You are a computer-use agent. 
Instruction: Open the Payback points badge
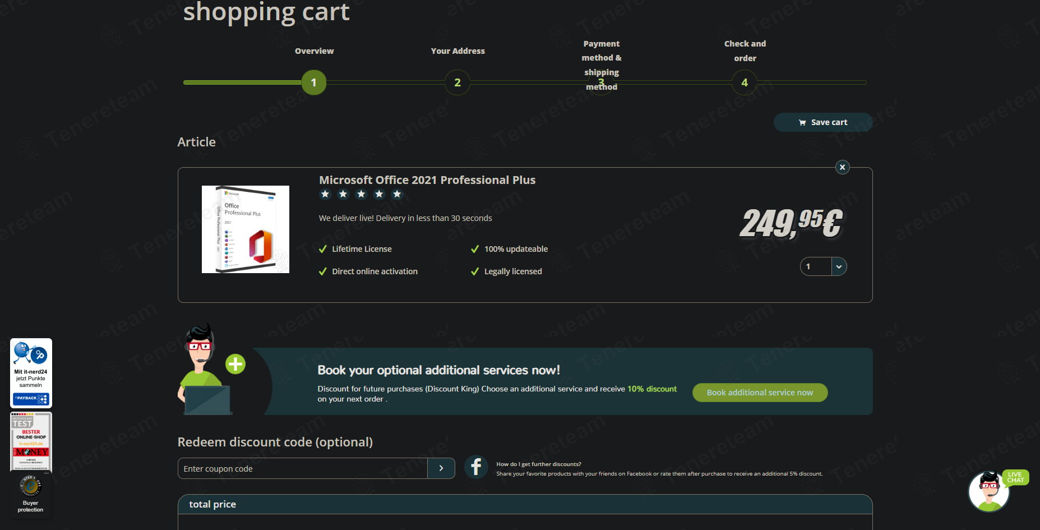tap(31, 373)
